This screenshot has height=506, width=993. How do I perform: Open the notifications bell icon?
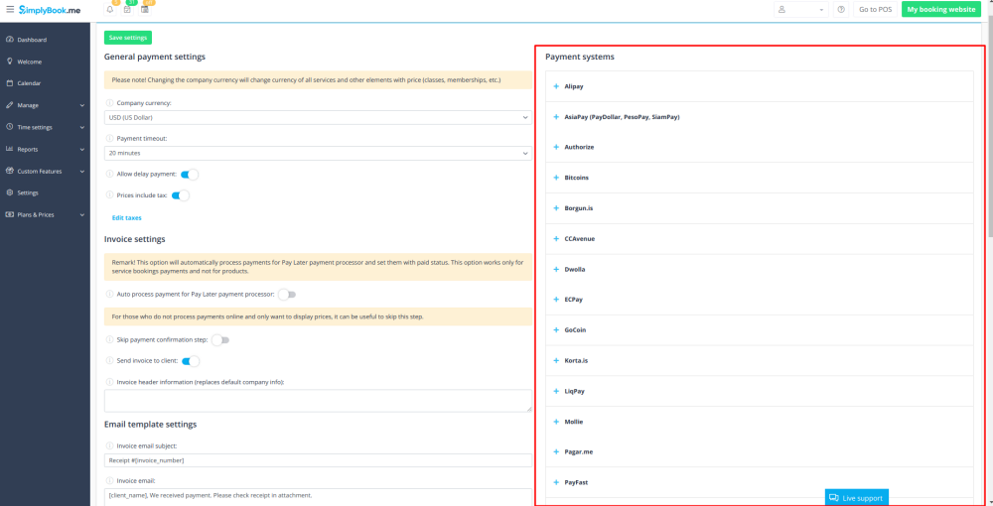point(109,9)
